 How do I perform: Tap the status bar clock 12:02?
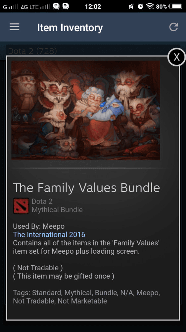tap(93, 7)
